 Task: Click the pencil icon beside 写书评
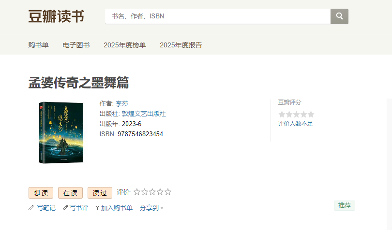(65, 208)
